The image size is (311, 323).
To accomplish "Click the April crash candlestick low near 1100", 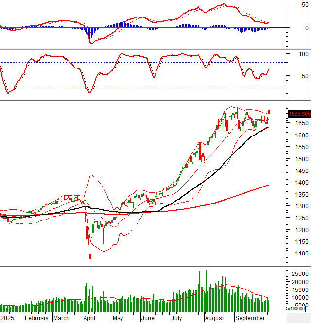I will point(90,256).
